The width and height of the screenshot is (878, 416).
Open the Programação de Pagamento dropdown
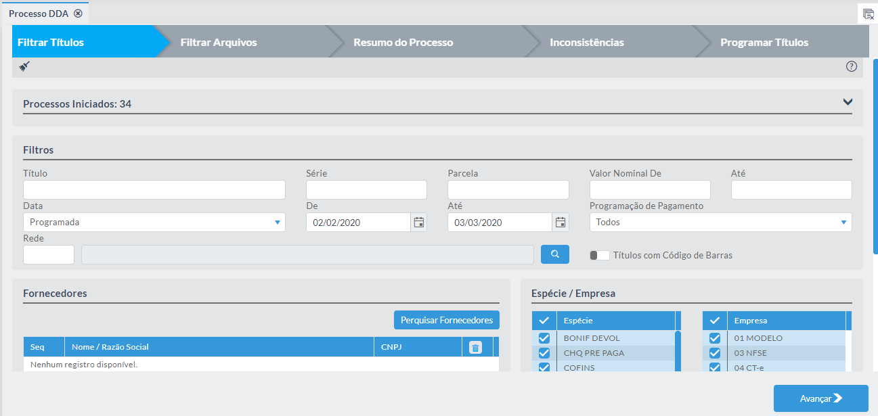720,223
